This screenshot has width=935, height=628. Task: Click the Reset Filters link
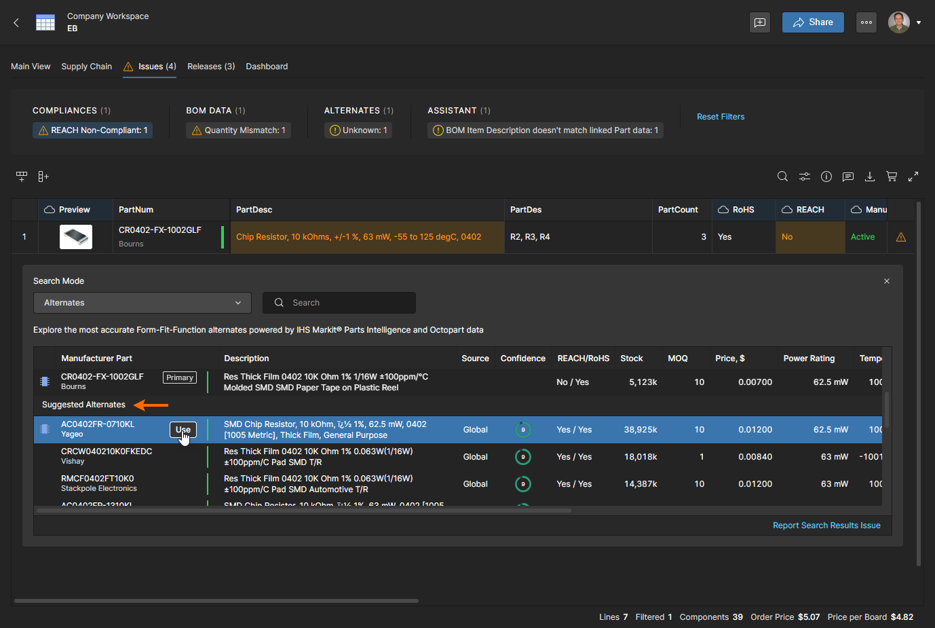tap(721, 117)
